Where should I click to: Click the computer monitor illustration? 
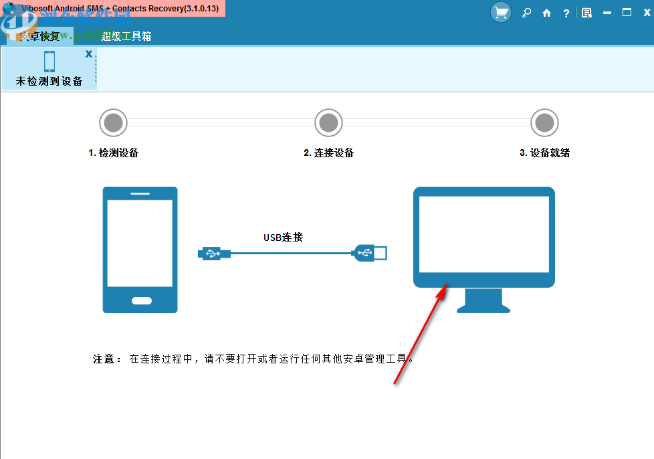[483, 234]
